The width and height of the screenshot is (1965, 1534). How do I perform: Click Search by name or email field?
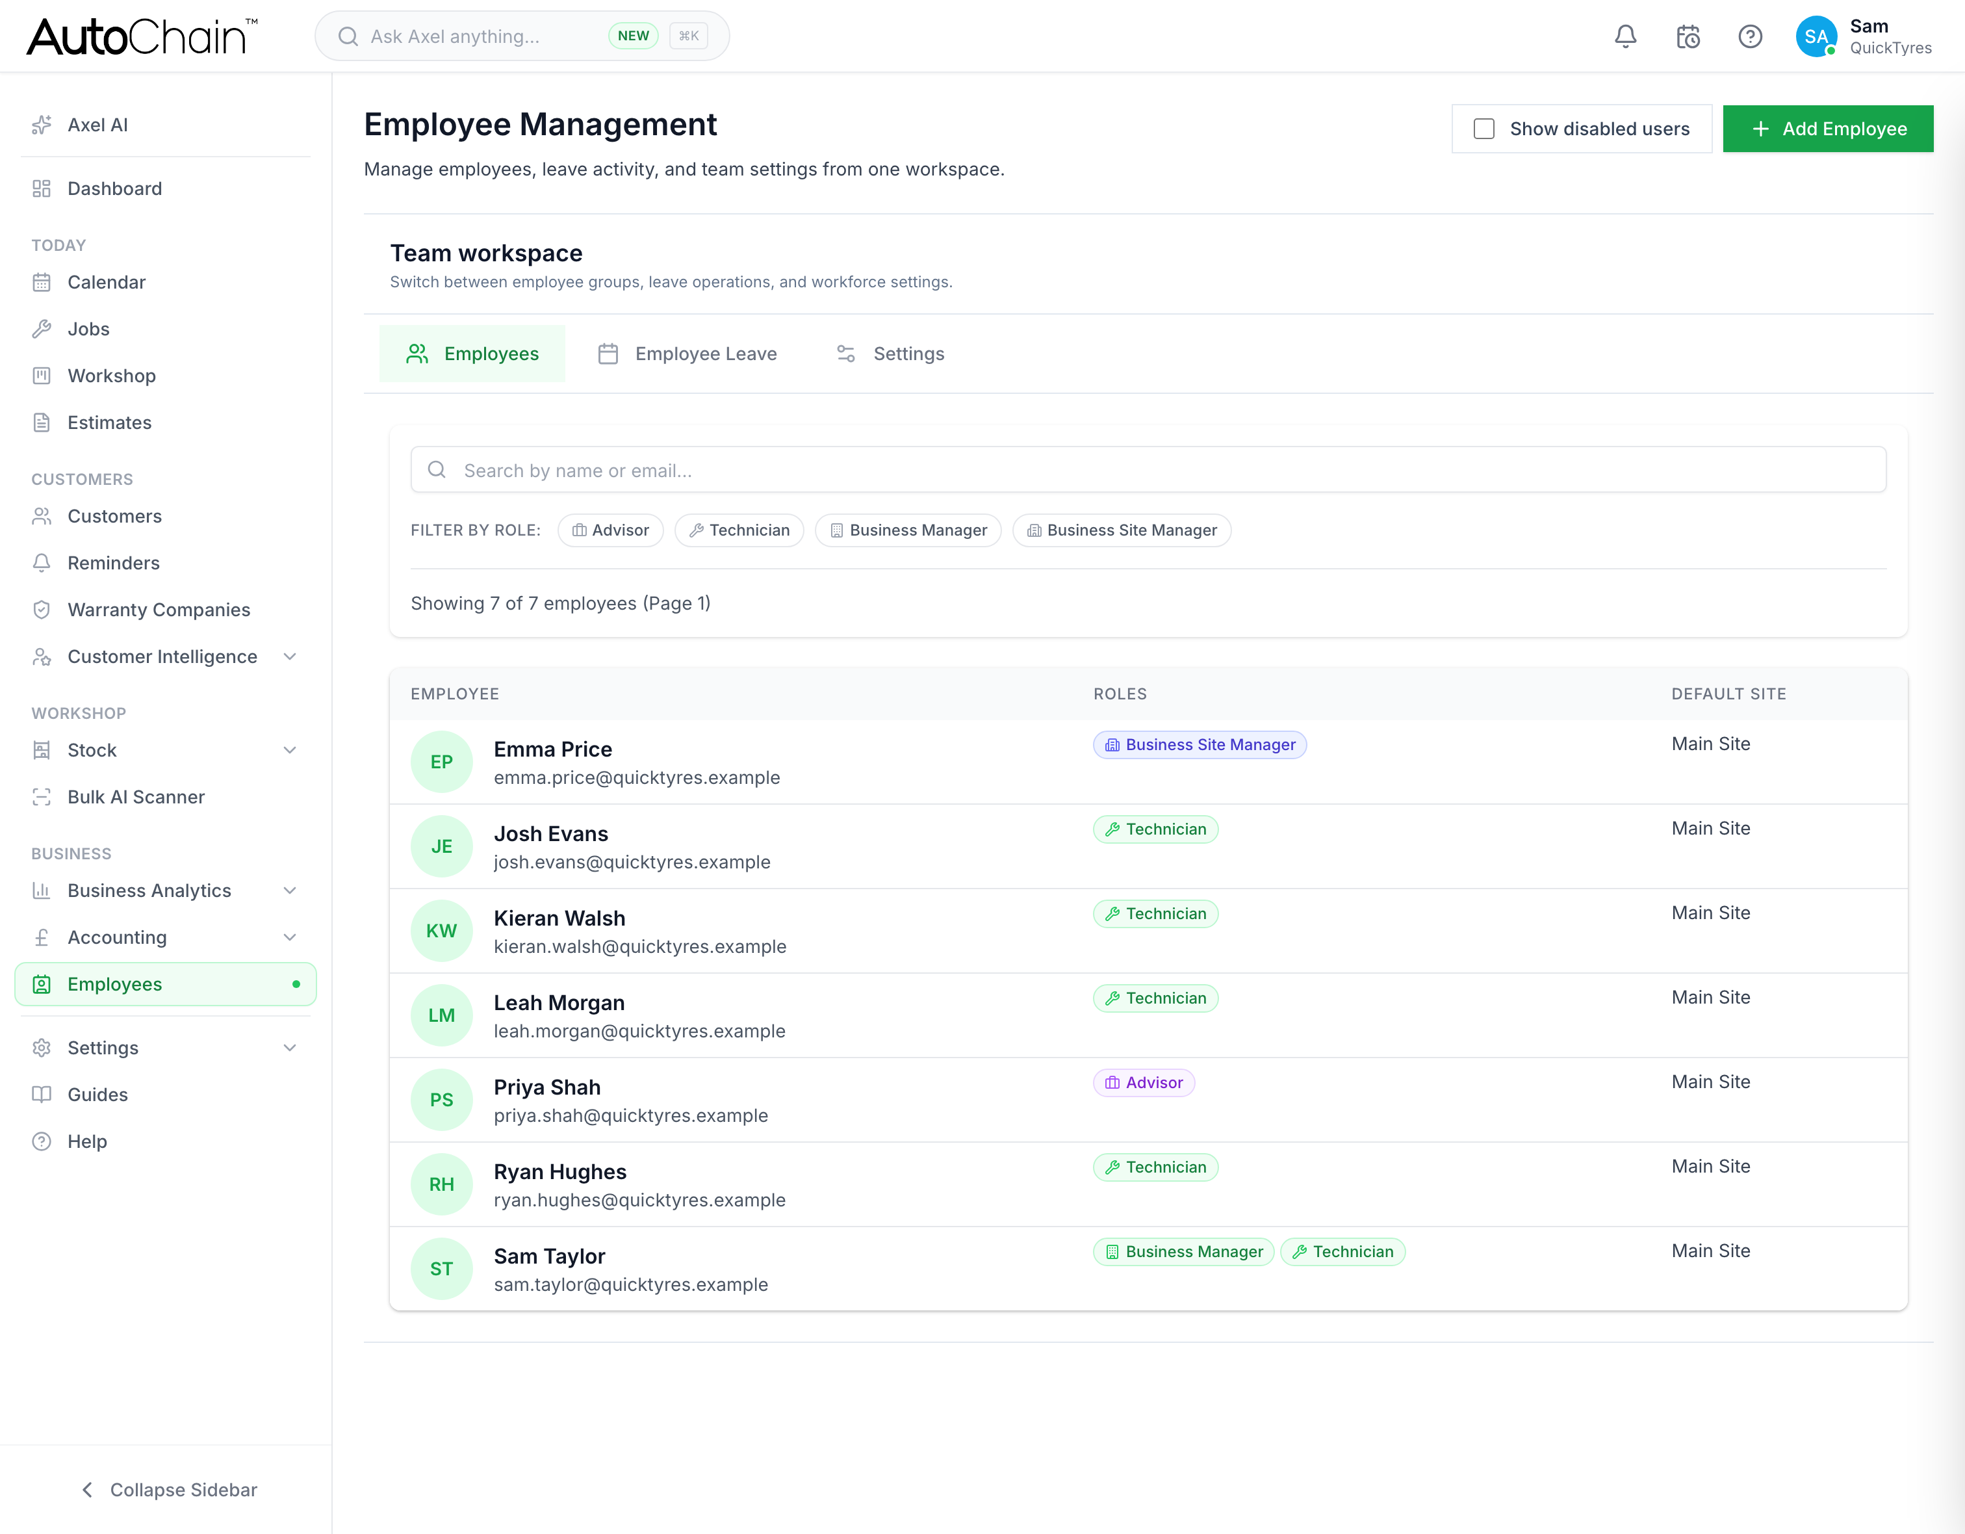point(1148,470)
